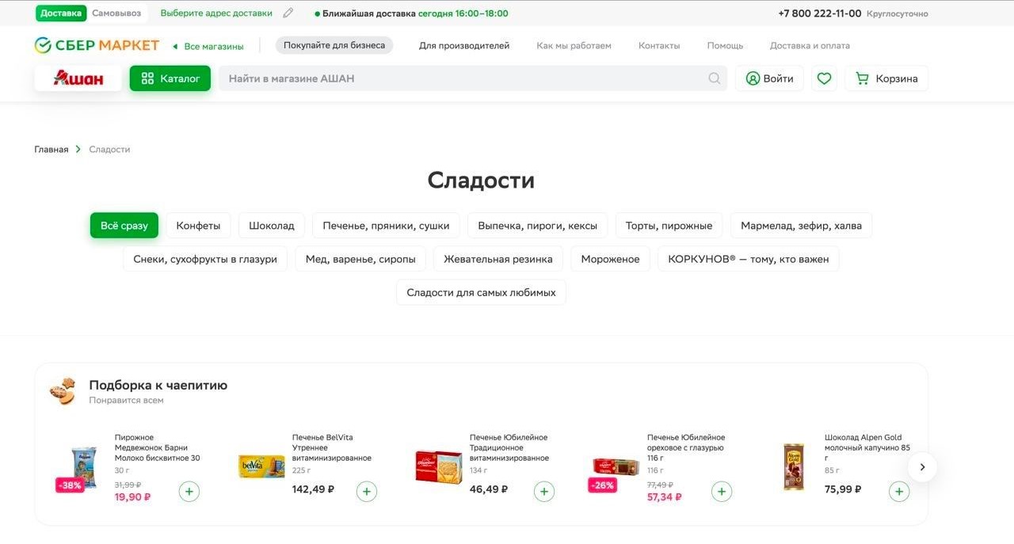The width and height of the screenshot is (1014, 544).
Task: Open Контакты page
Action: coord(659,46)
